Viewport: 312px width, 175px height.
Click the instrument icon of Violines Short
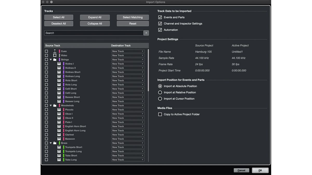[x=59, y=72]
